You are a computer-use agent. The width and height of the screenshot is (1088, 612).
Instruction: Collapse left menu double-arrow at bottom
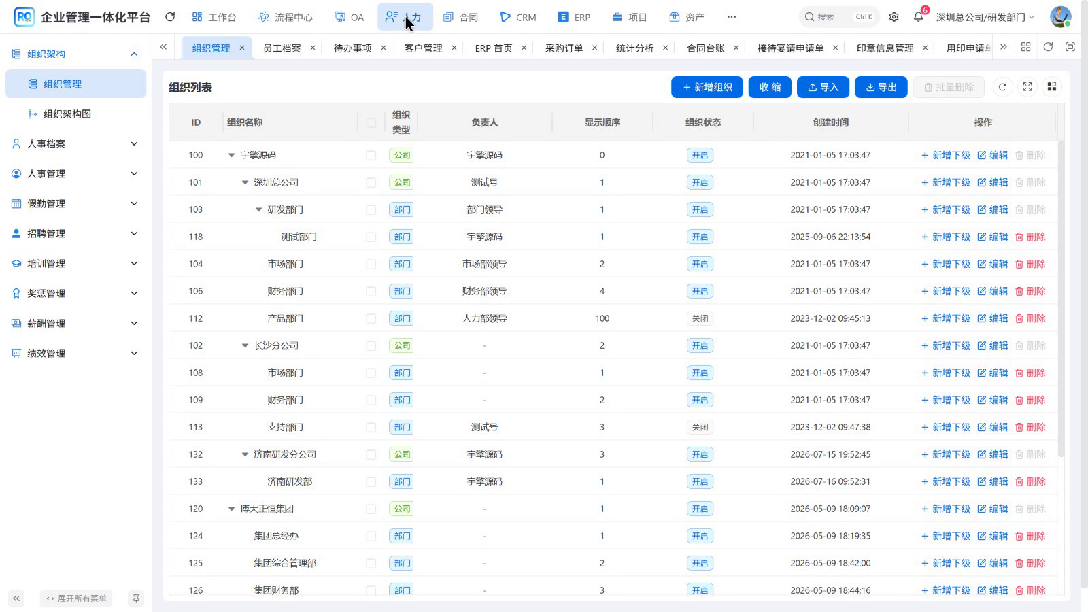[16, 598]
